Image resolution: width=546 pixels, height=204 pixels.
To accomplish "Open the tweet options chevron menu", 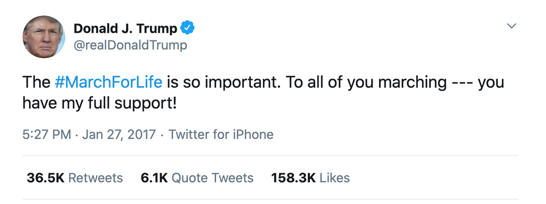I will (x=512, y=27).
